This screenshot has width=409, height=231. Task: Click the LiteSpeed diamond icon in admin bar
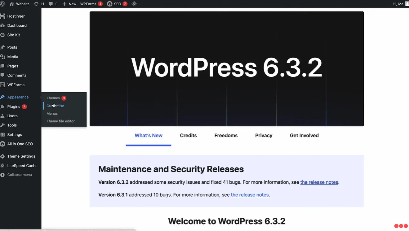[x=134, y=4]
